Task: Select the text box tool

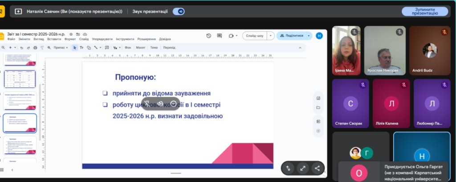Action: 82,47
